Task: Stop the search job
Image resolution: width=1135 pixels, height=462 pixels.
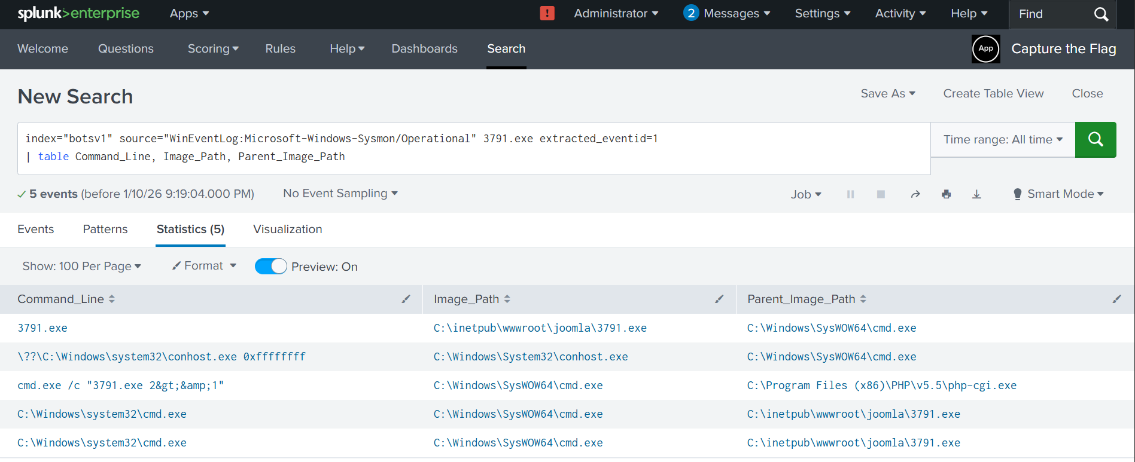Action: (881, 194)
